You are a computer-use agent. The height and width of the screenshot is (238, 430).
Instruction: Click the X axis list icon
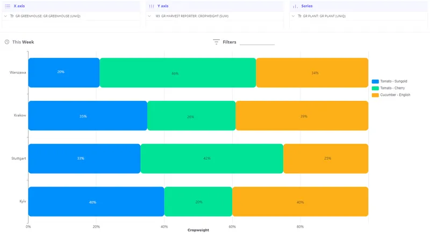(x=8, y=6)
